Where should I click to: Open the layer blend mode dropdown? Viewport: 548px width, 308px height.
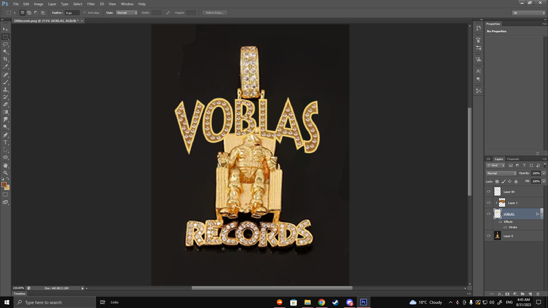501,173
